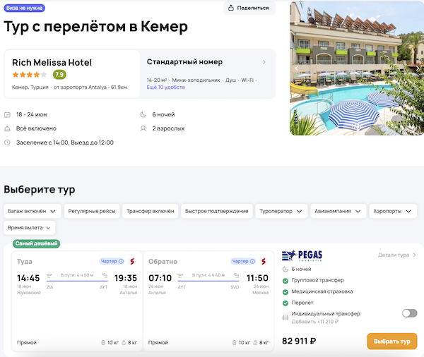
Task: Click the info icon on Туда Чартер badge
Action: tap(121, 261)
